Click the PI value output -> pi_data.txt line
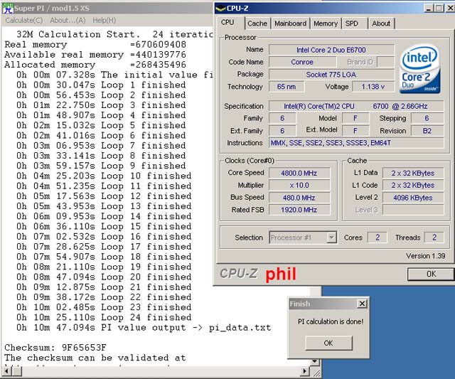 point(144,328)
